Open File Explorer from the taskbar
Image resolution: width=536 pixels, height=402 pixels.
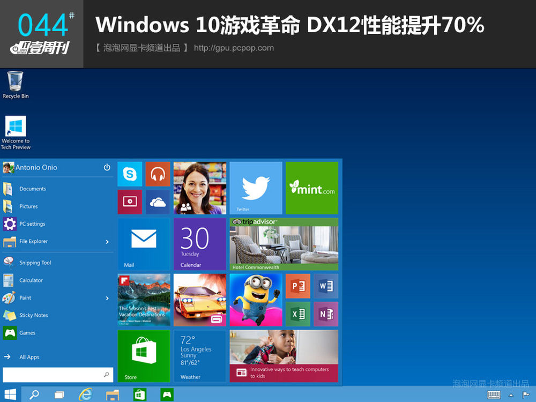(x=112, y=395)
